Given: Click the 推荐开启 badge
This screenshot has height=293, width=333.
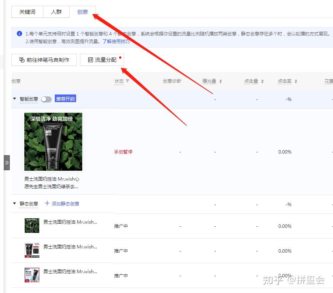Looking at the screenshot, I should 65,98.
